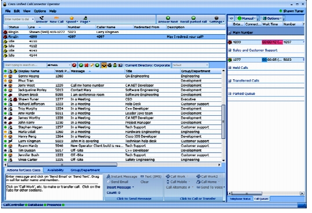Open the View menu
The height and width of the screenshot is (213, 312).
tap(27, 11)
